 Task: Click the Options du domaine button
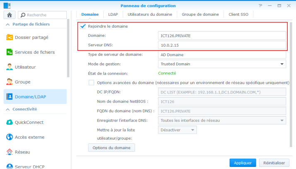click(112, 148)
